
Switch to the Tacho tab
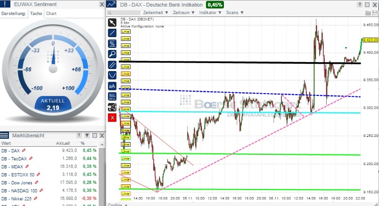point(36,14)
